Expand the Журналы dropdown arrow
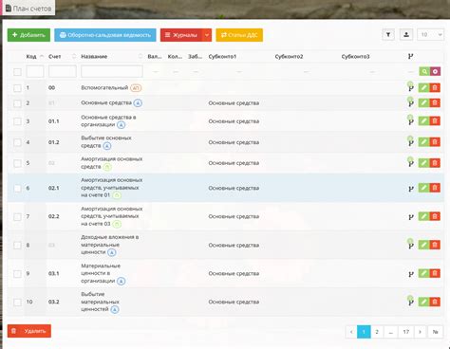Image resolution: width=450 pixels, height=349 pixels. tap(207, 35)
